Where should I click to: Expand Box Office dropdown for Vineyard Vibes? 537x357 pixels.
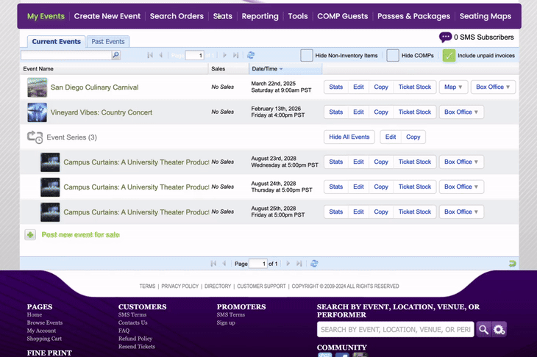pos(461,112)
